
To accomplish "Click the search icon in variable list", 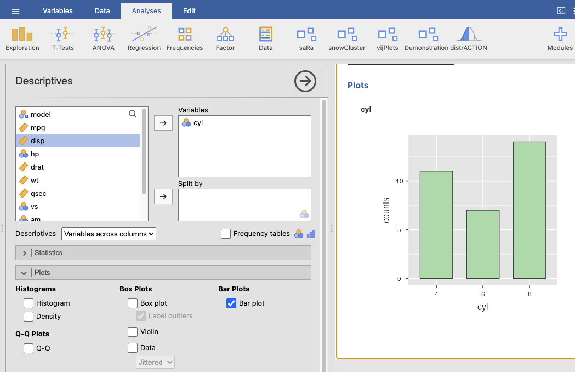I will tap(133, 114).
